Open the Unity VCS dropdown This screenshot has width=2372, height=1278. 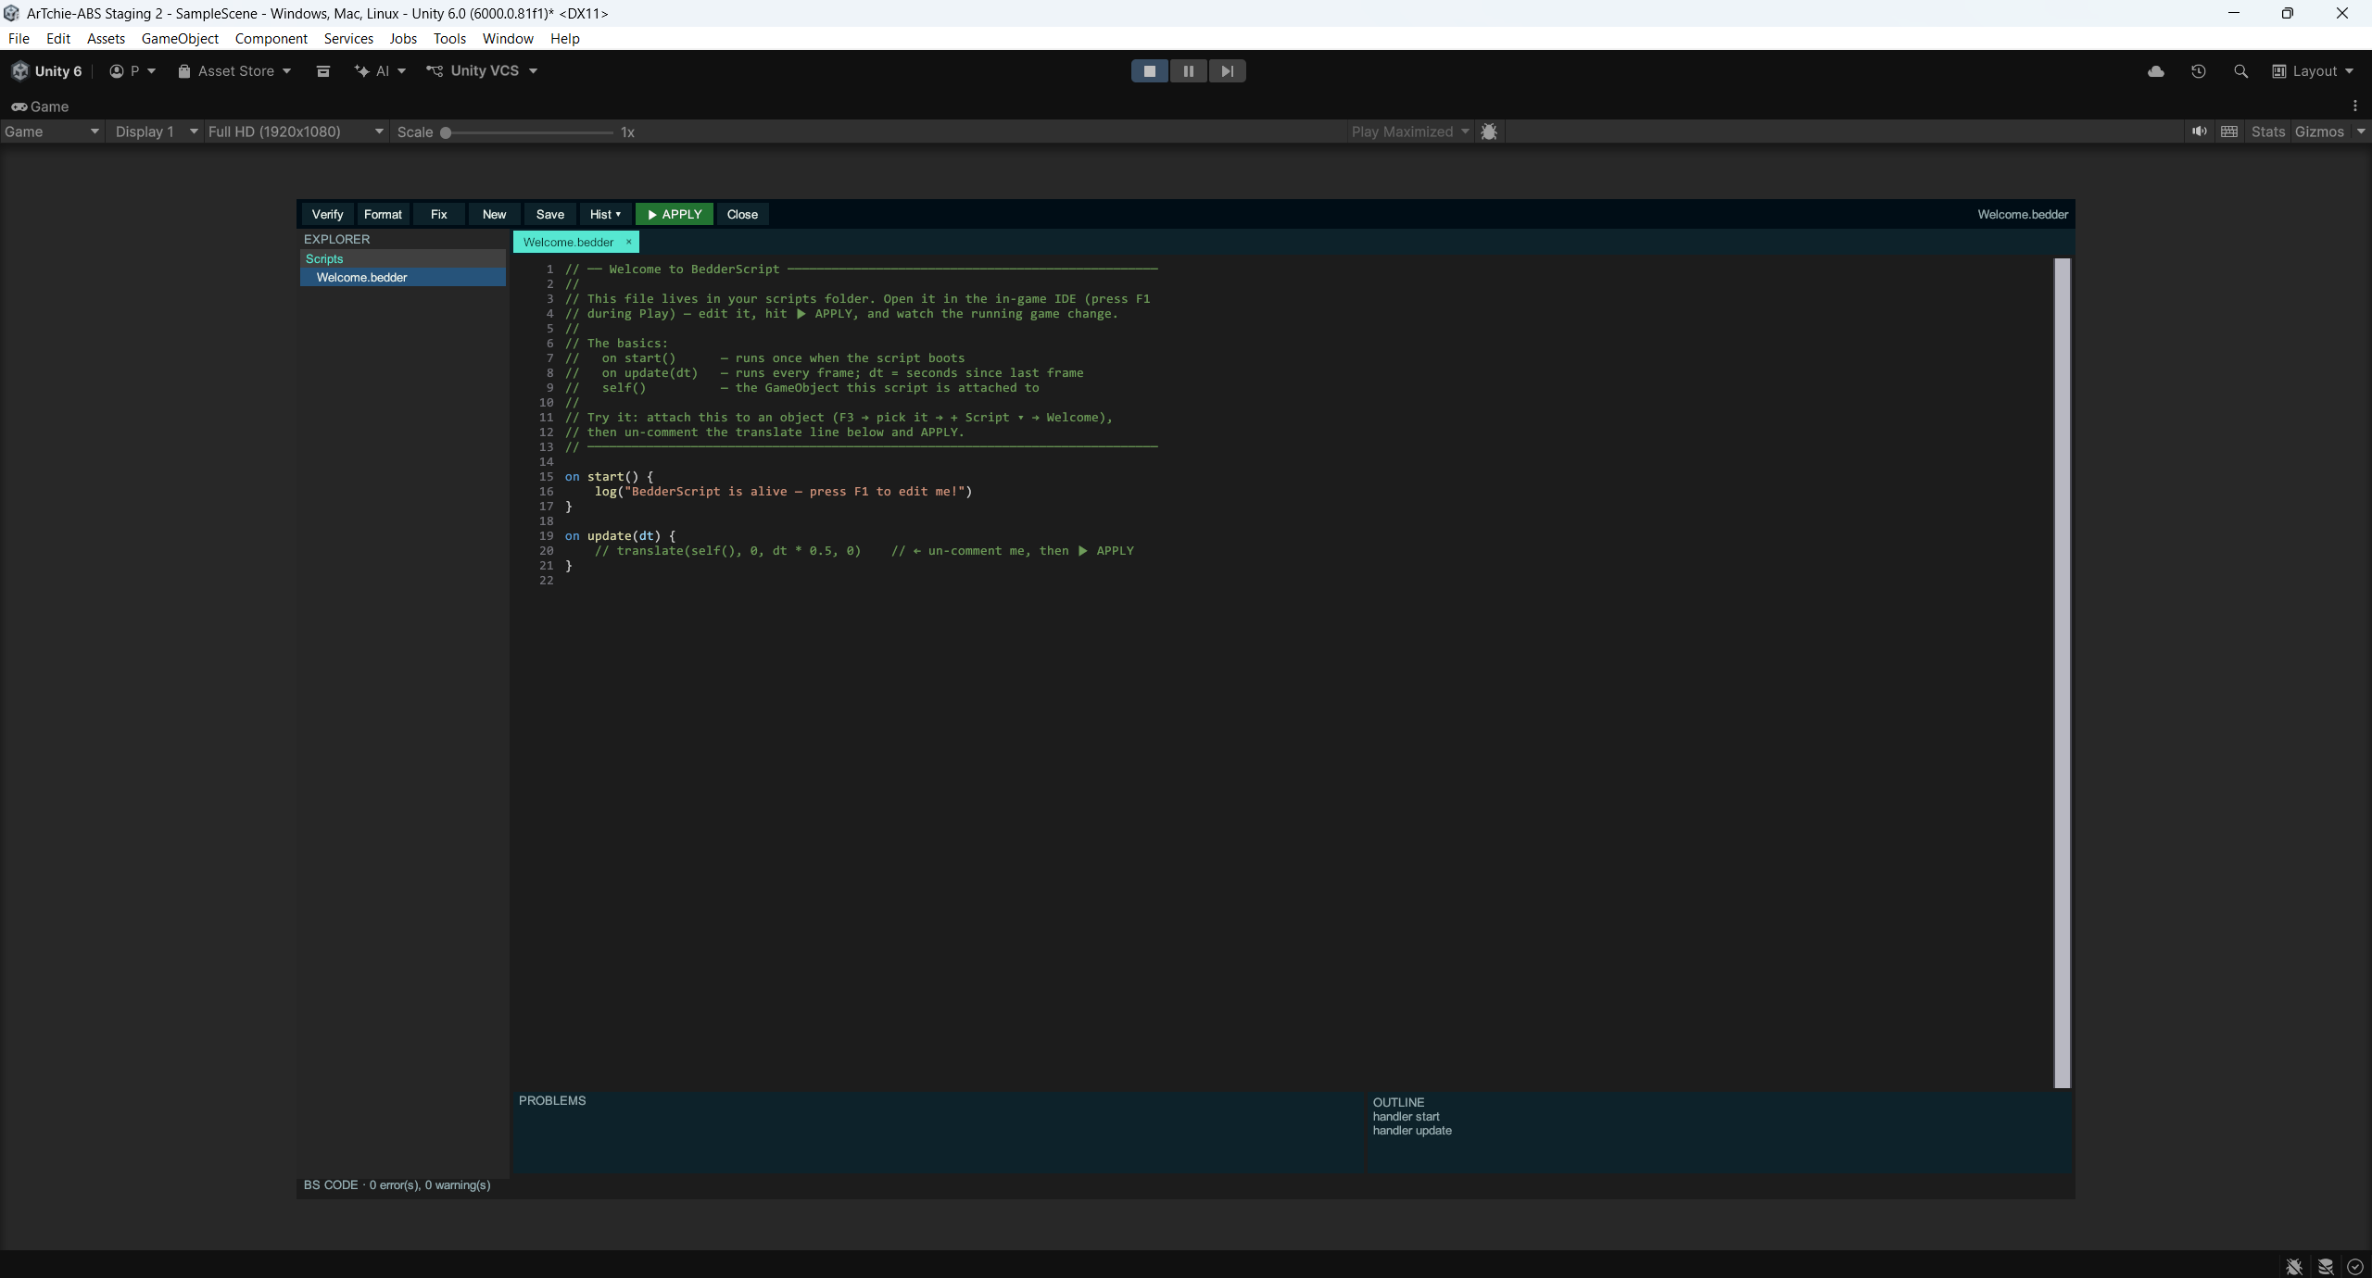tap(482, 71)
